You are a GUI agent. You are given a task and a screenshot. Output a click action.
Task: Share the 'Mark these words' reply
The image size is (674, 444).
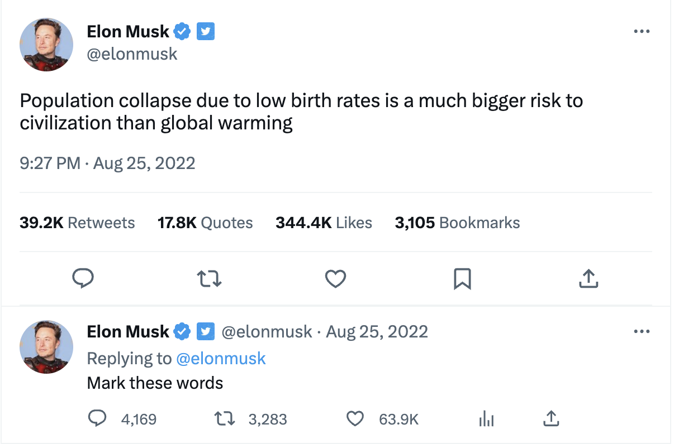(550, 418)
